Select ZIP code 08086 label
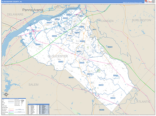156x116 pixels. (65, 18)
